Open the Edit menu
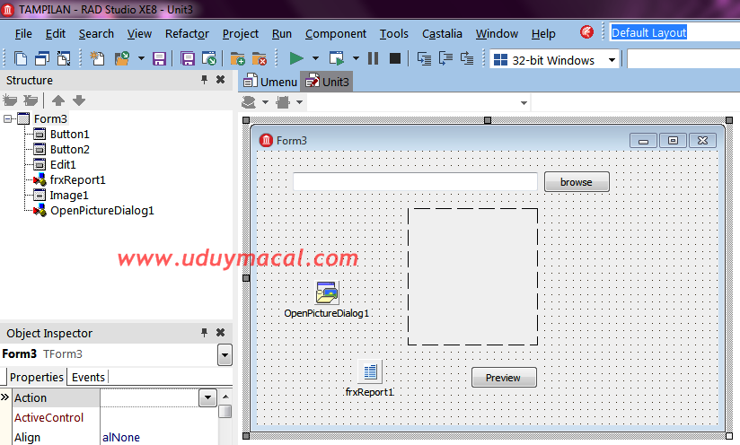This screenshot has height=445, width=740. pyautogui.click(x=55, y=34)
